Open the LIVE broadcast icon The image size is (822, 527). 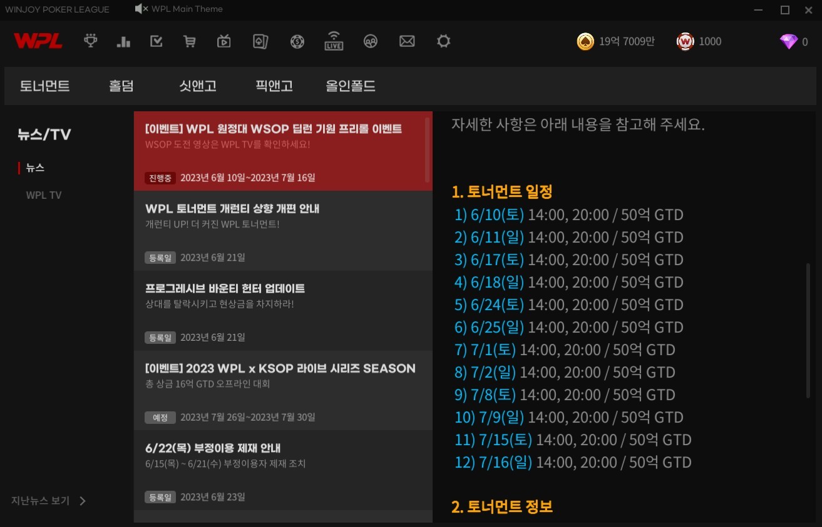pos(334,41)
